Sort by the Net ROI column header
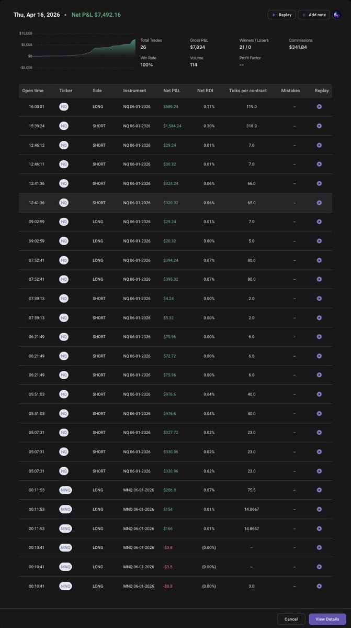 [x=205, y=91]
